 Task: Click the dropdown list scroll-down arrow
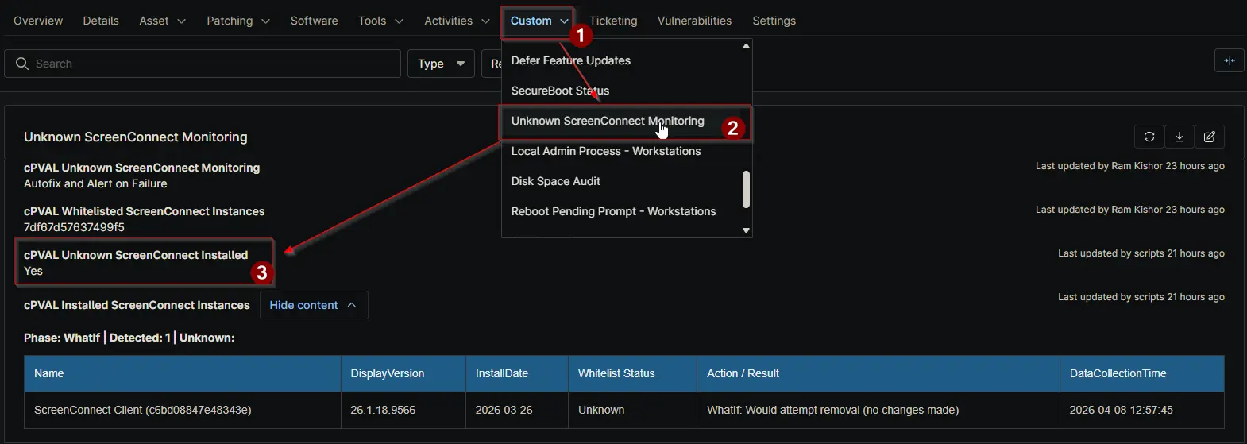tap(746, 230)
